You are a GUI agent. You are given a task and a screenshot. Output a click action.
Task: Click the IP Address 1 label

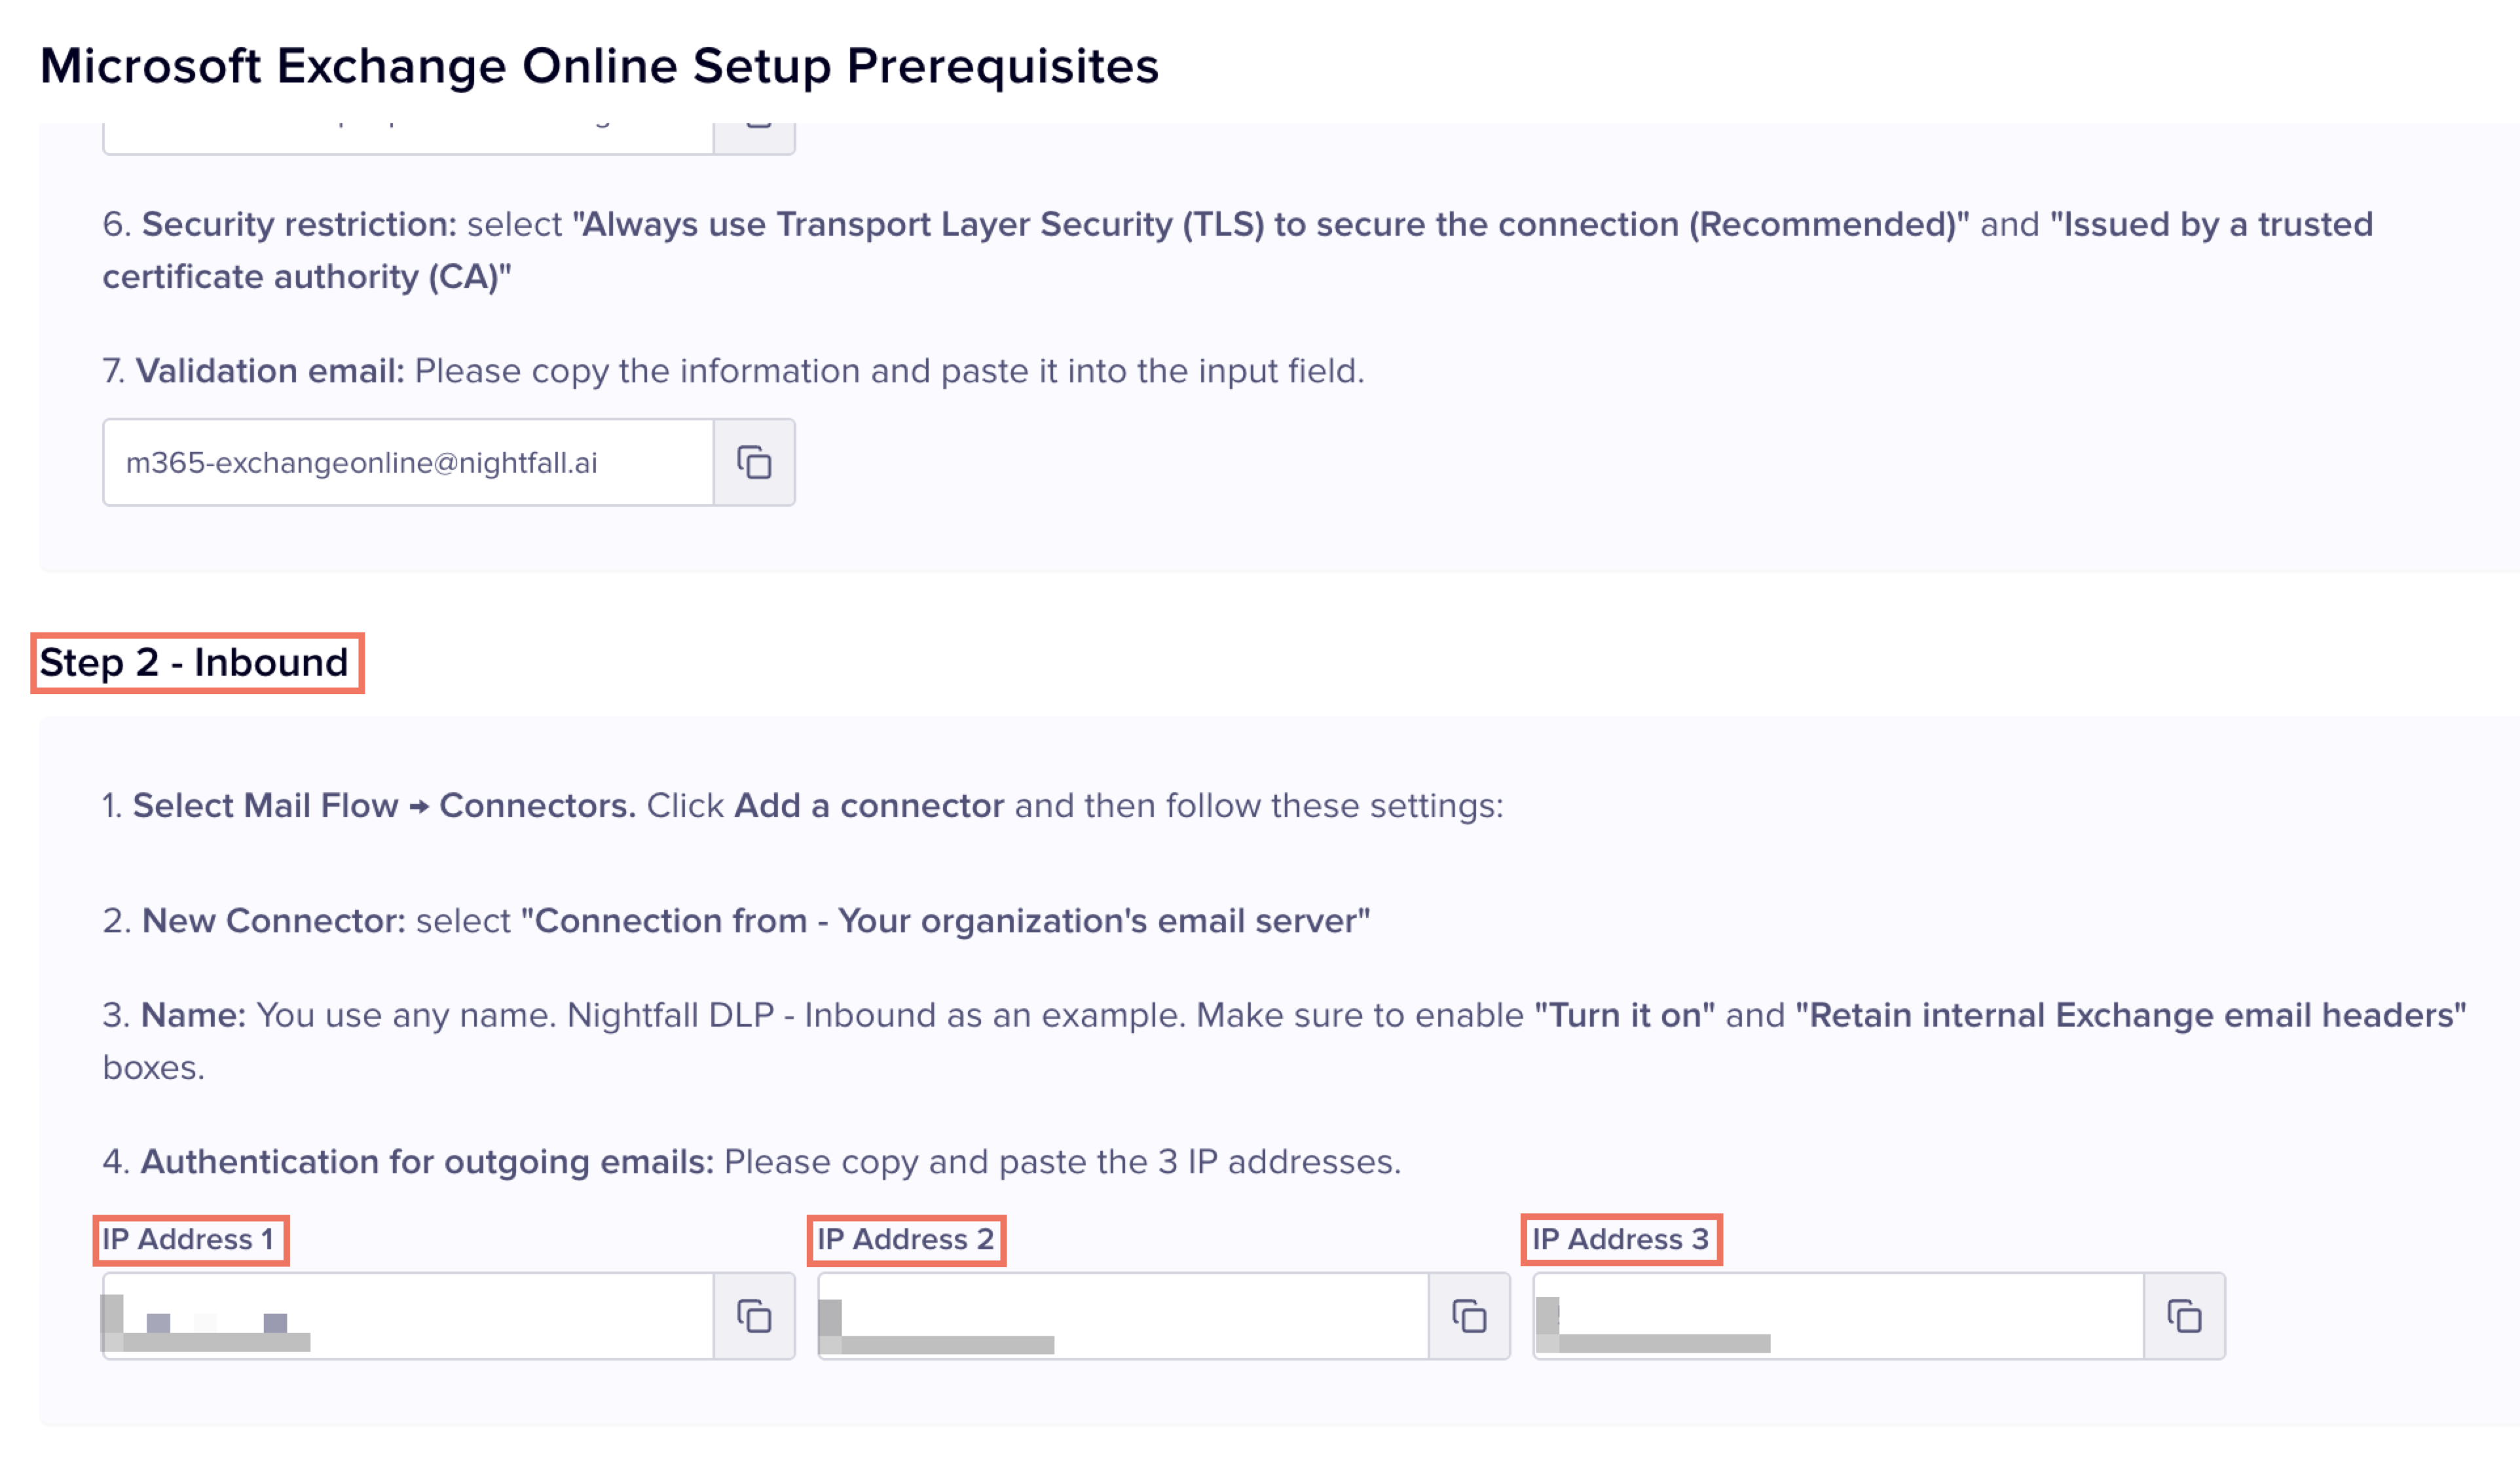[x=188, y=1239]
